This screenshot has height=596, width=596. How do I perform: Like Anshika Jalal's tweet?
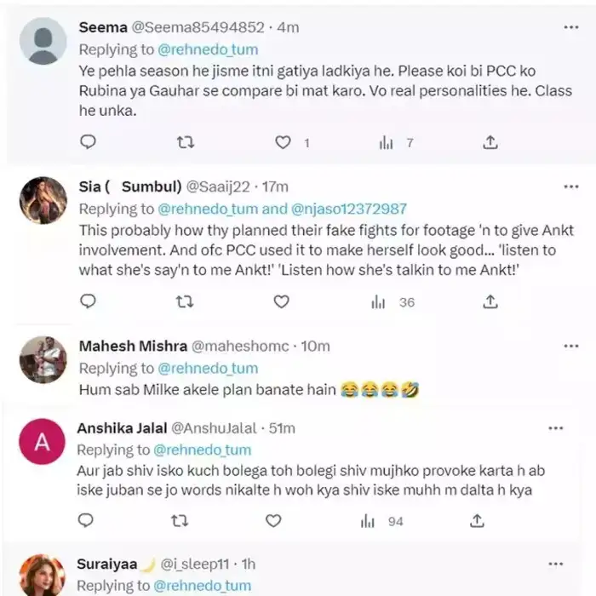point(273,519)
